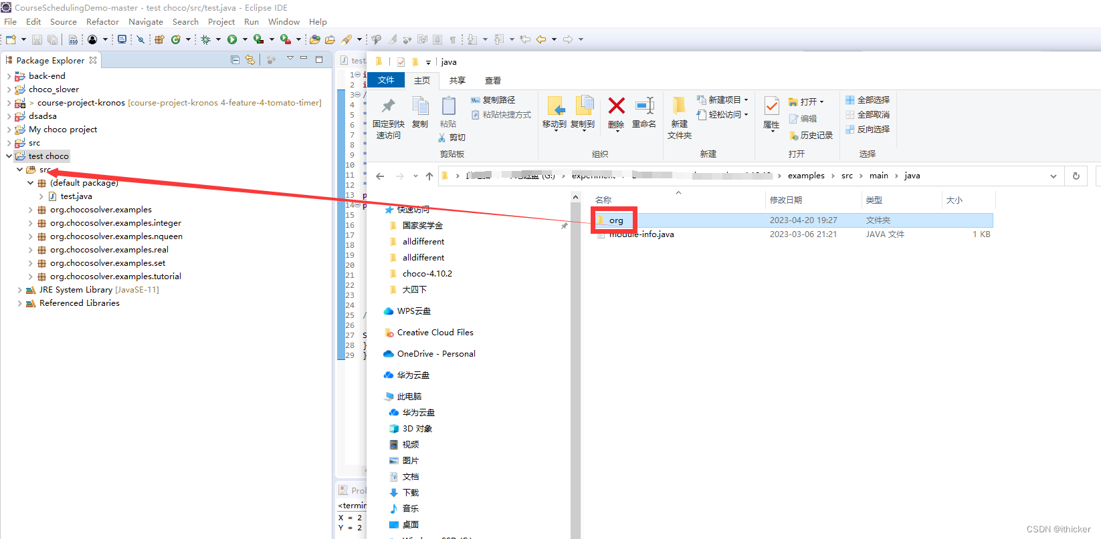
Task: Click the Open Type icon in Eclipse toolbar
Action: pos(314,39)
